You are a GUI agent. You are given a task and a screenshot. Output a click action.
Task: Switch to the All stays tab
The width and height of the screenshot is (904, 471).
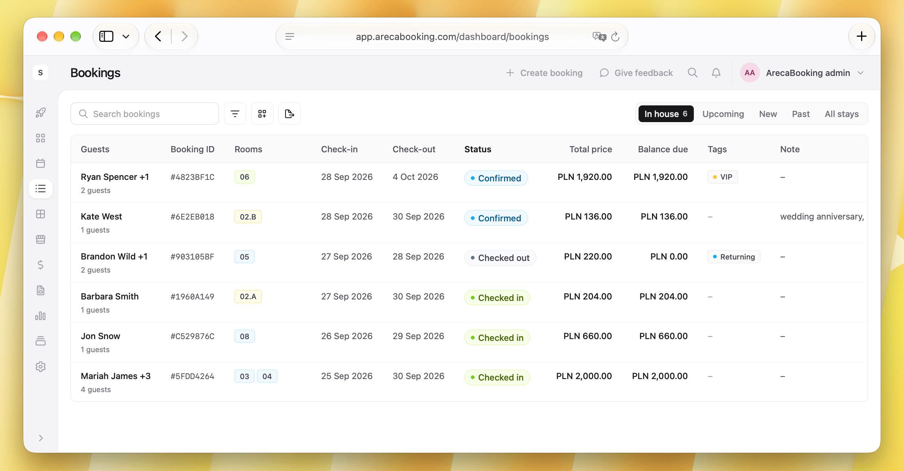(841, 114)
